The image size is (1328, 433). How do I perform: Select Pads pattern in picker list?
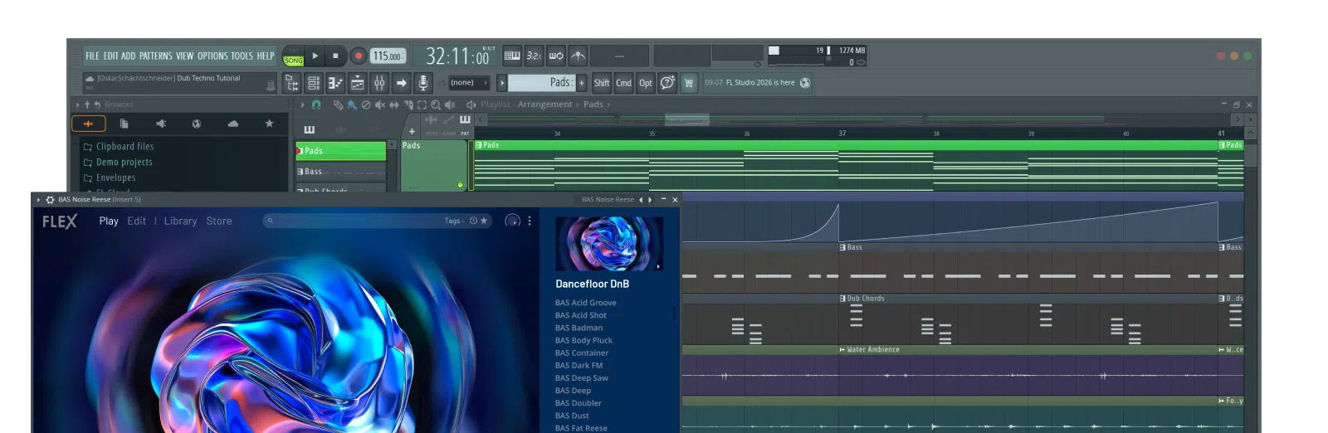341,151
